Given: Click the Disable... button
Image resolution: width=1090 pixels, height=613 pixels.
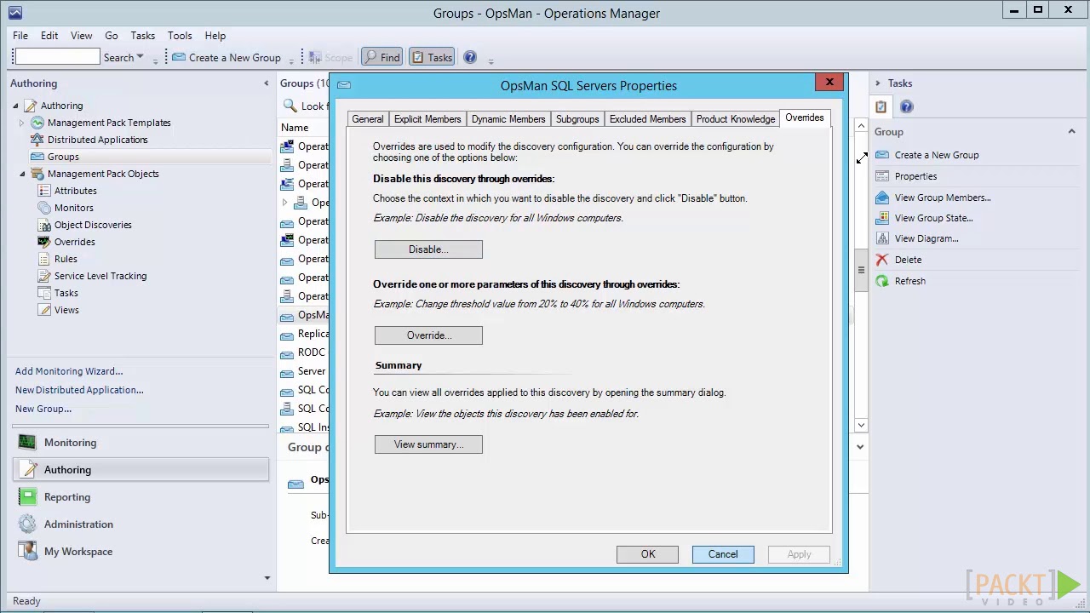Looking at the screenshot, I should (x=428, y=249).
